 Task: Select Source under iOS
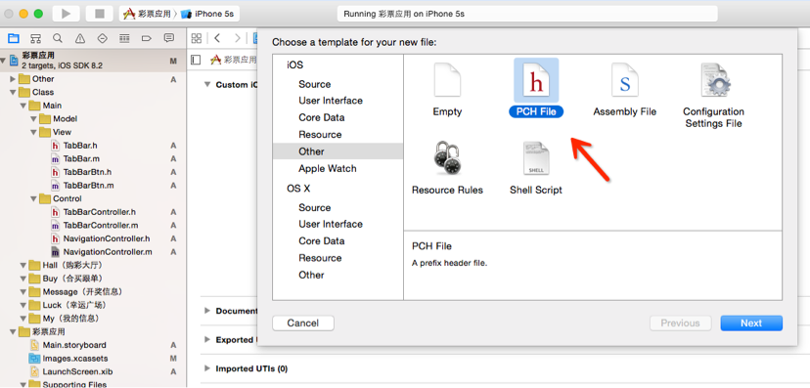tap(315, 84)
